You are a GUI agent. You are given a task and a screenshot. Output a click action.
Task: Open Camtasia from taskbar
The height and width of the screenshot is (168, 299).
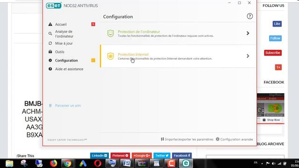click(171, 163)
